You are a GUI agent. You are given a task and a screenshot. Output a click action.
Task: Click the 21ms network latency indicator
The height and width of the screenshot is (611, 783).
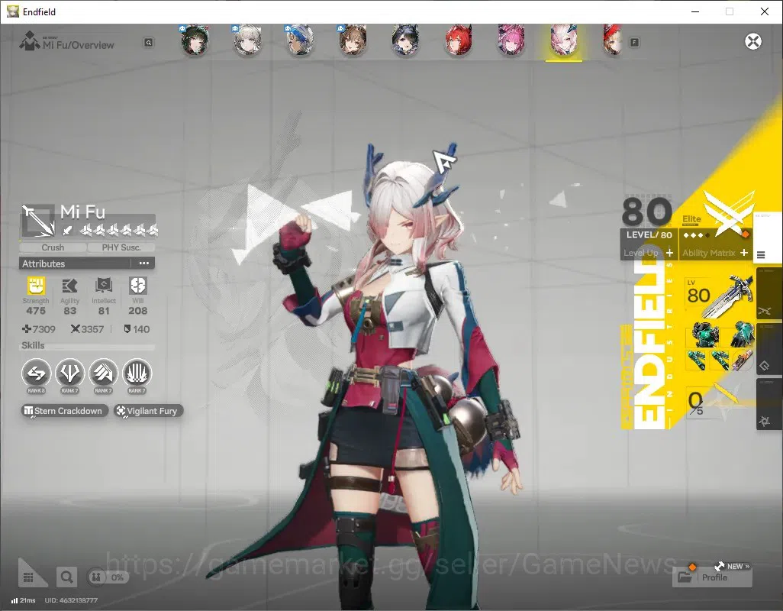24,600
